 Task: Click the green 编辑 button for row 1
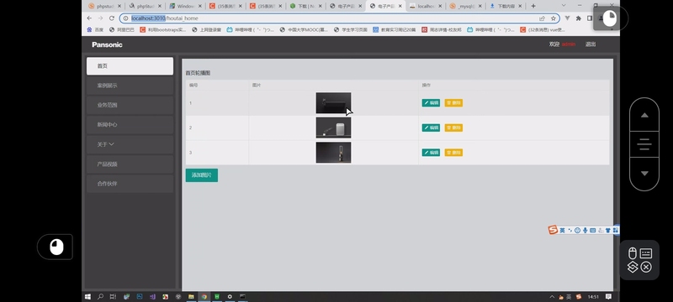click(x=431, y=102)
